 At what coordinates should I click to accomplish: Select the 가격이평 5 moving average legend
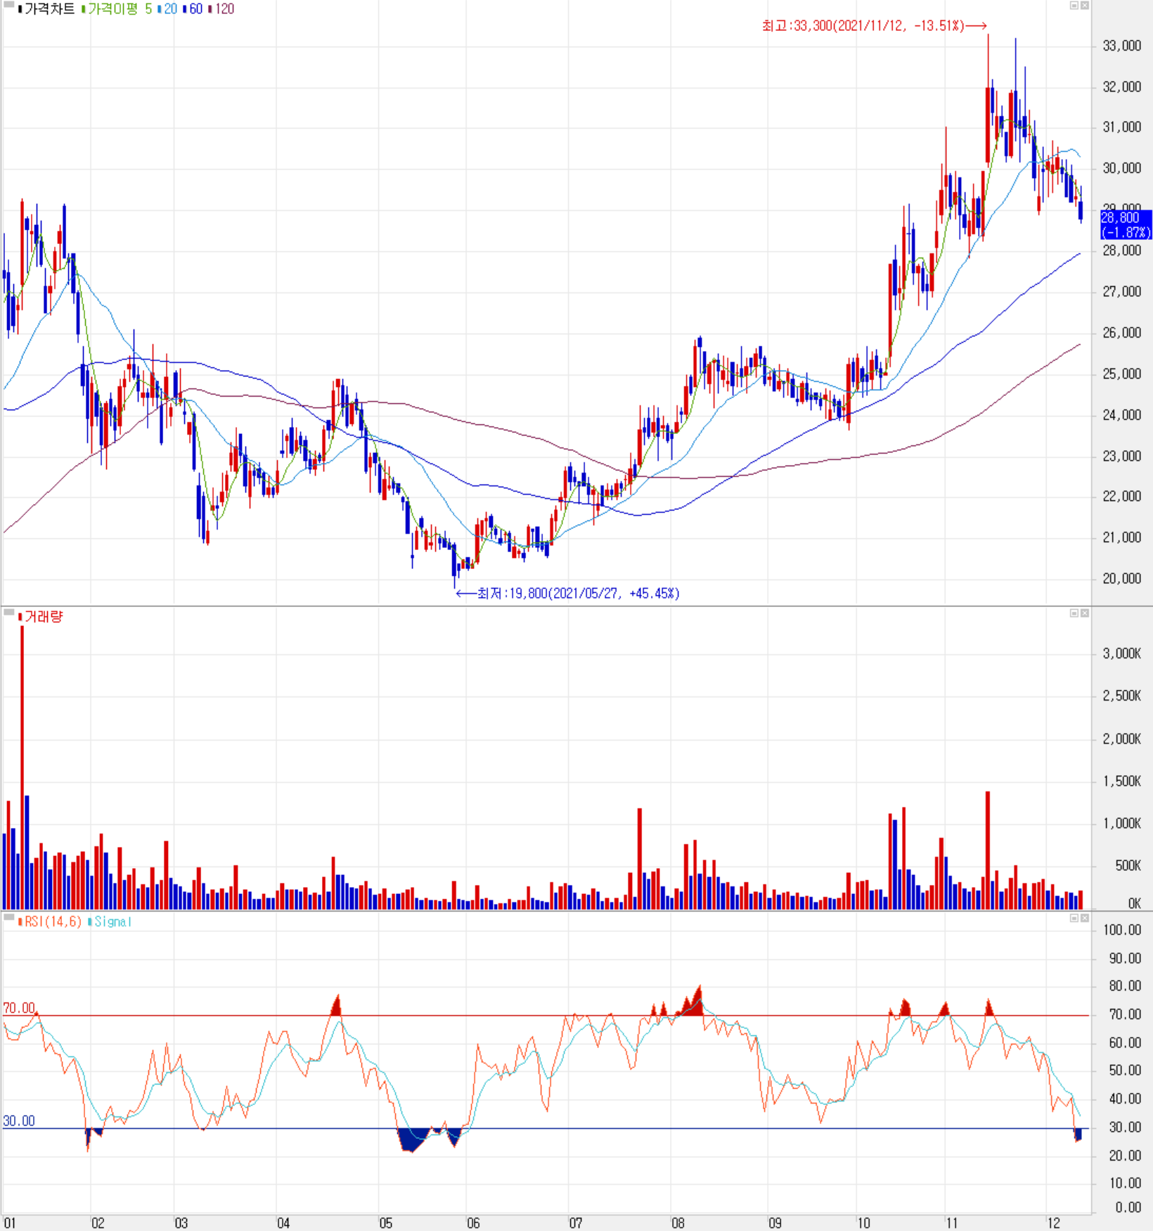[x=117, y=9]
